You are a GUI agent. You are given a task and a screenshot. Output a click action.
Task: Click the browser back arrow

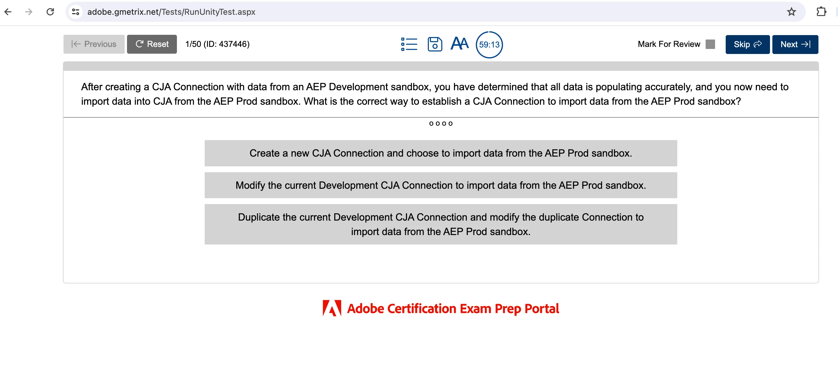(x=8, y=12)
